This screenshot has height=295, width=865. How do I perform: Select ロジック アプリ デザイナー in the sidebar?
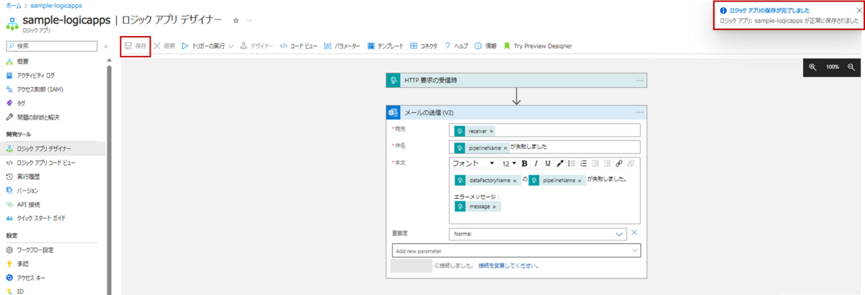(53, 149)
